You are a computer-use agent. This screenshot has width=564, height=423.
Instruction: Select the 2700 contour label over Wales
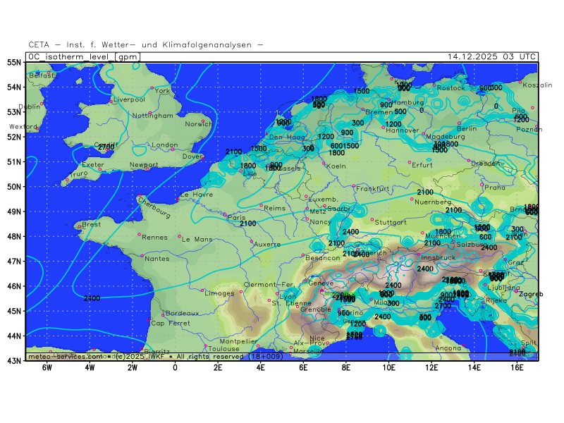pos(106,147)
